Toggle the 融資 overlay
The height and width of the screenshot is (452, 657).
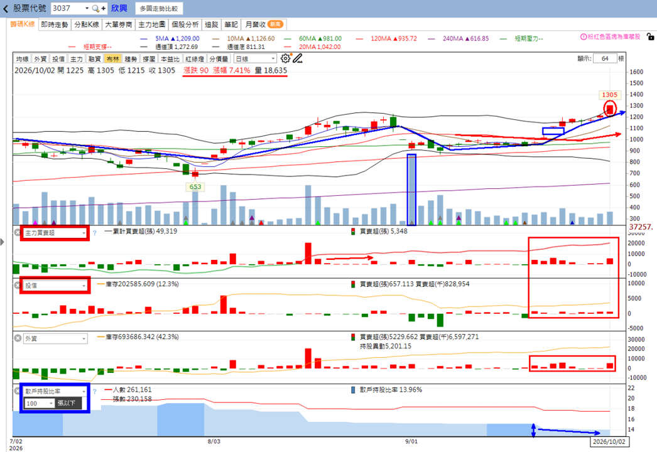95,59
